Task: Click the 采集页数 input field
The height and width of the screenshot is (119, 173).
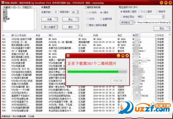Action: (55, 12)
